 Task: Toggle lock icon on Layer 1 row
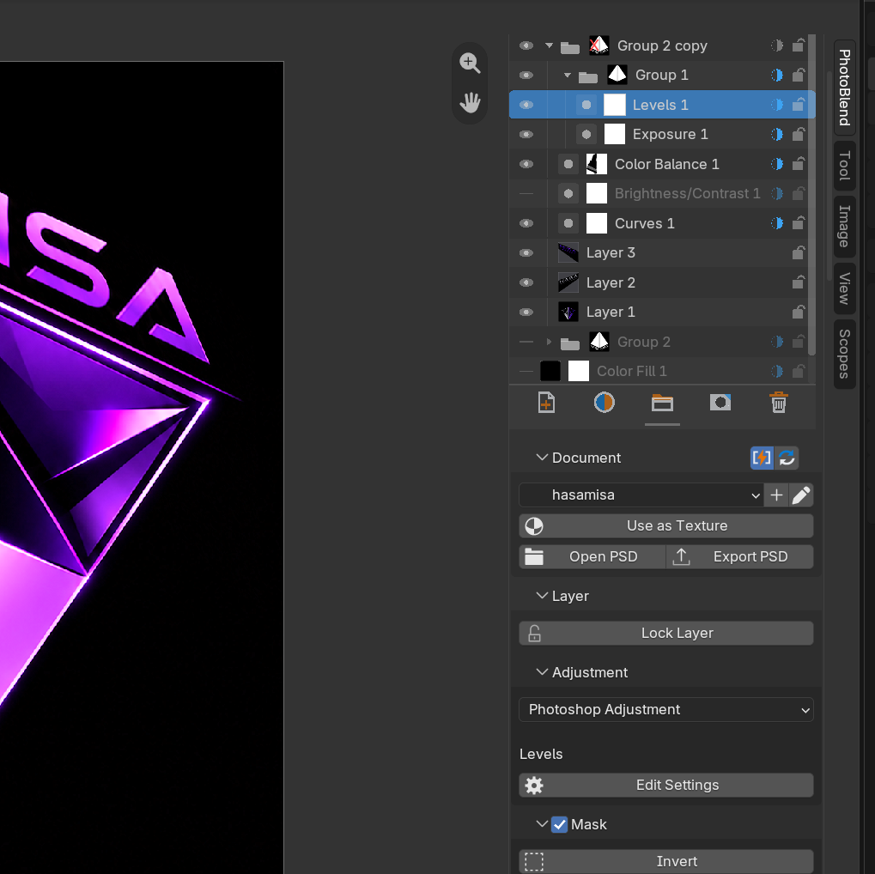pyautogui.click(x=799, y=312)
